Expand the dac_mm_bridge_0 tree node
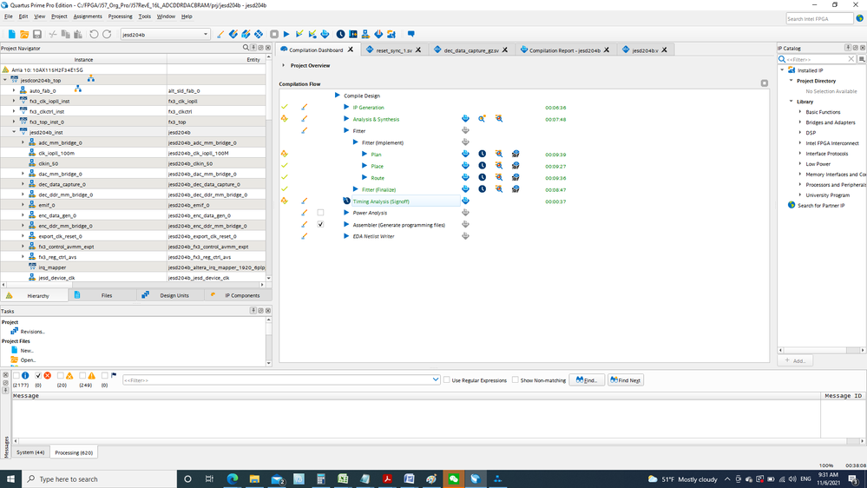867x488 pixels. point(23,174)
